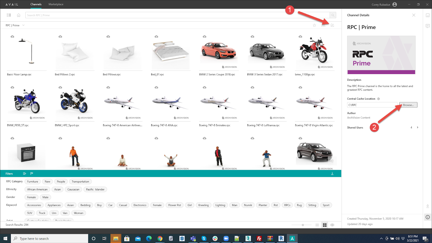Open channel edit pencil icon
This screenshot has height=243, width=432.
point(332,25)
